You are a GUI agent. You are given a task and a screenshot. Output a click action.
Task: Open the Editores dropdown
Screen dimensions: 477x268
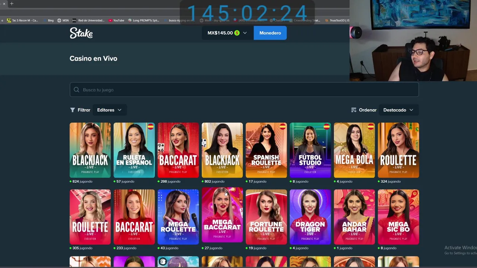109,110
